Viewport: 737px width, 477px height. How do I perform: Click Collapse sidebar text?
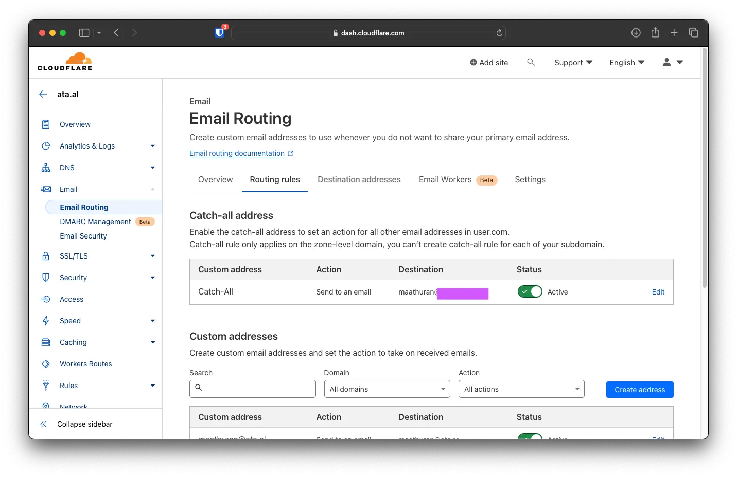85,424
